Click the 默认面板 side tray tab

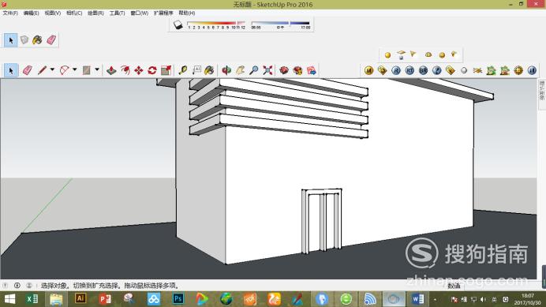point(542,91)
